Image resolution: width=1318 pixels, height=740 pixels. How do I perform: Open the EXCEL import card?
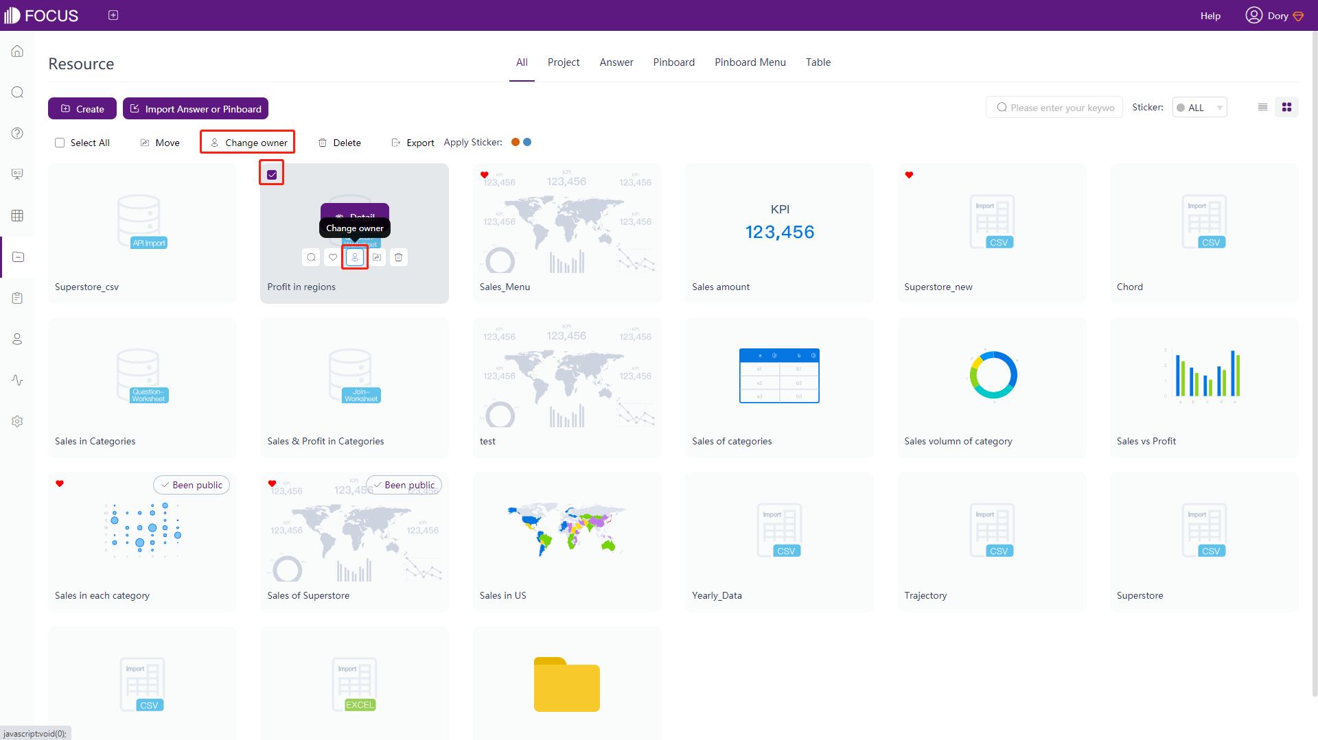pos(354,683)
